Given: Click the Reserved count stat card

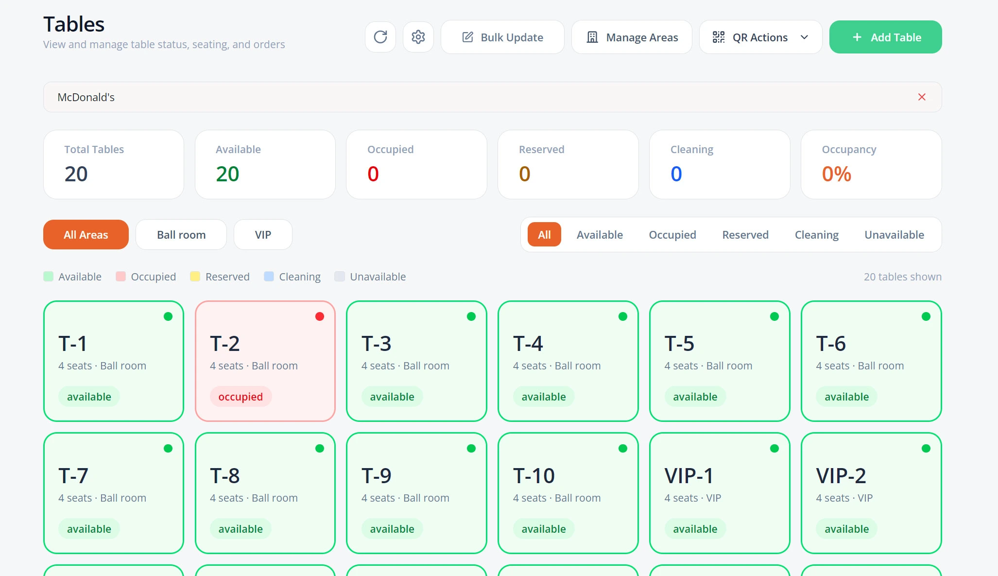Looking at the screenshot, I should pyautogui.click(x=568, y=164).
